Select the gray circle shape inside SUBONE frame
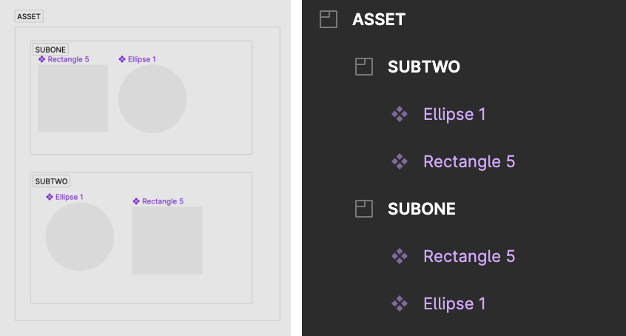The width and height of the screenshot is (626, 336). click(x=152, y=98)
